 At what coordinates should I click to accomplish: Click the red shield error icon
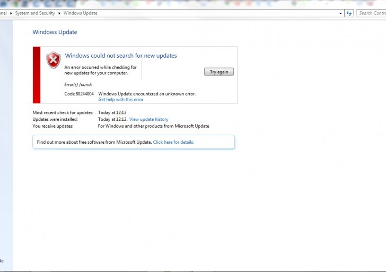(x=53, y=60)
